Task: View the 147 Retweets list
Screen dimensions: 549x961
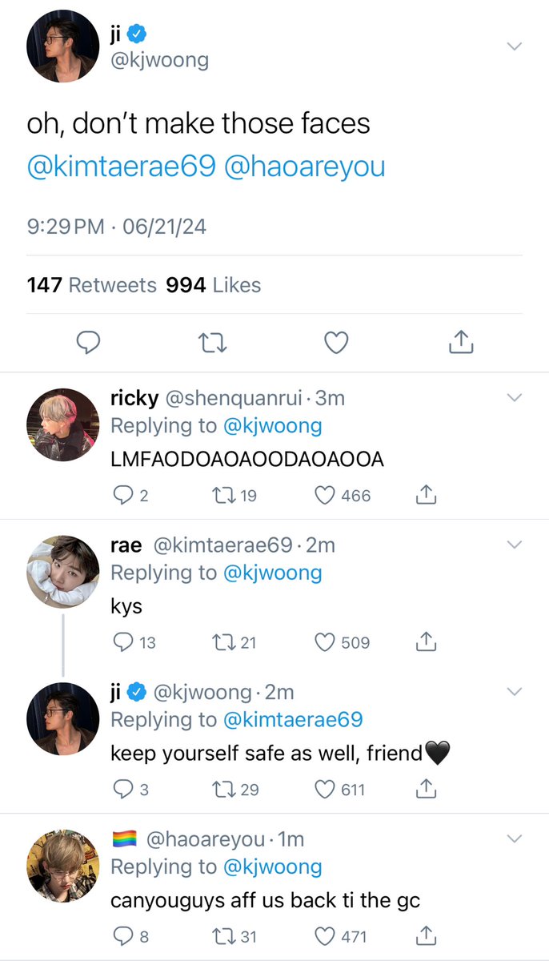Action: (92, 285)
